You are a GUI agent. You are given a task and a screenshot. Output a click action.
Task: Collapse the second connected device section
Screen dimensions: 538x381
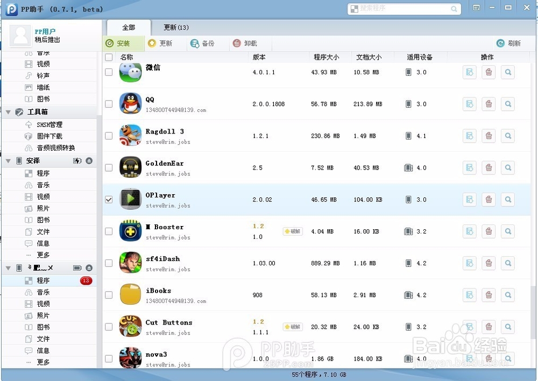[x=8, y=267]
